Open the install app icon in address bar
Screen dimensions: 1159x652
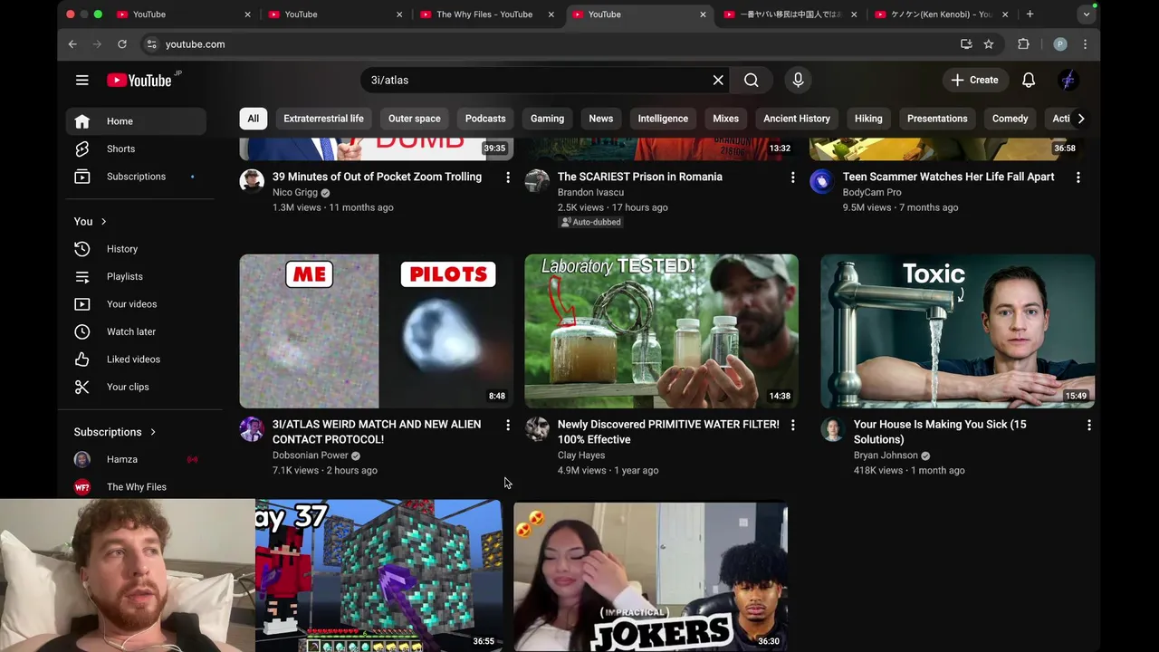click(x=966, y=43)
